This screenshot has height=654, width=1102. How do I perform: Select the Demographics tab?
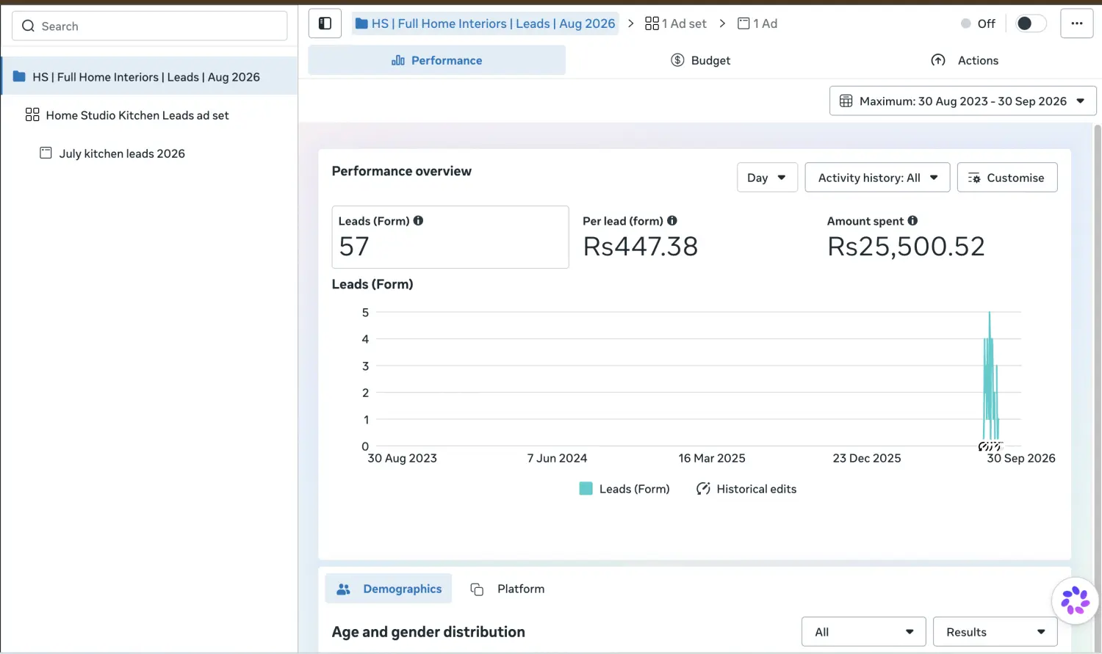tap(389, 589)
